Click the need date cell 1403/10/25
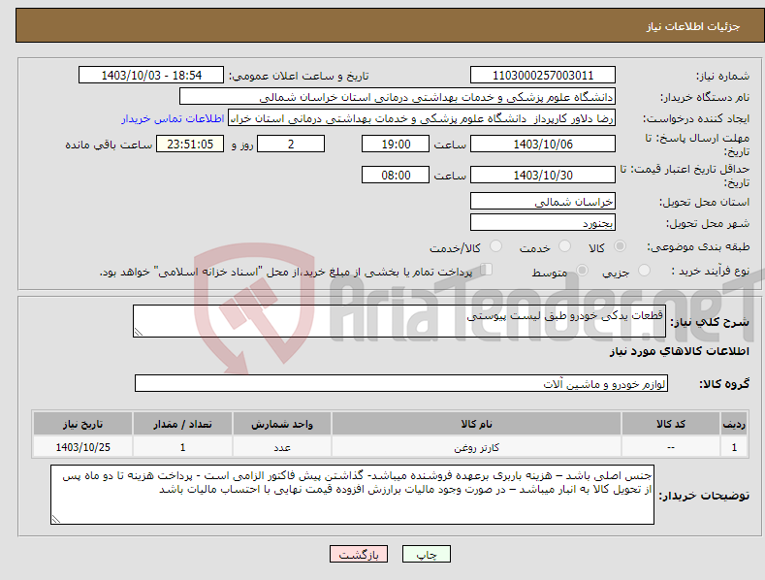 coord(82,447)
